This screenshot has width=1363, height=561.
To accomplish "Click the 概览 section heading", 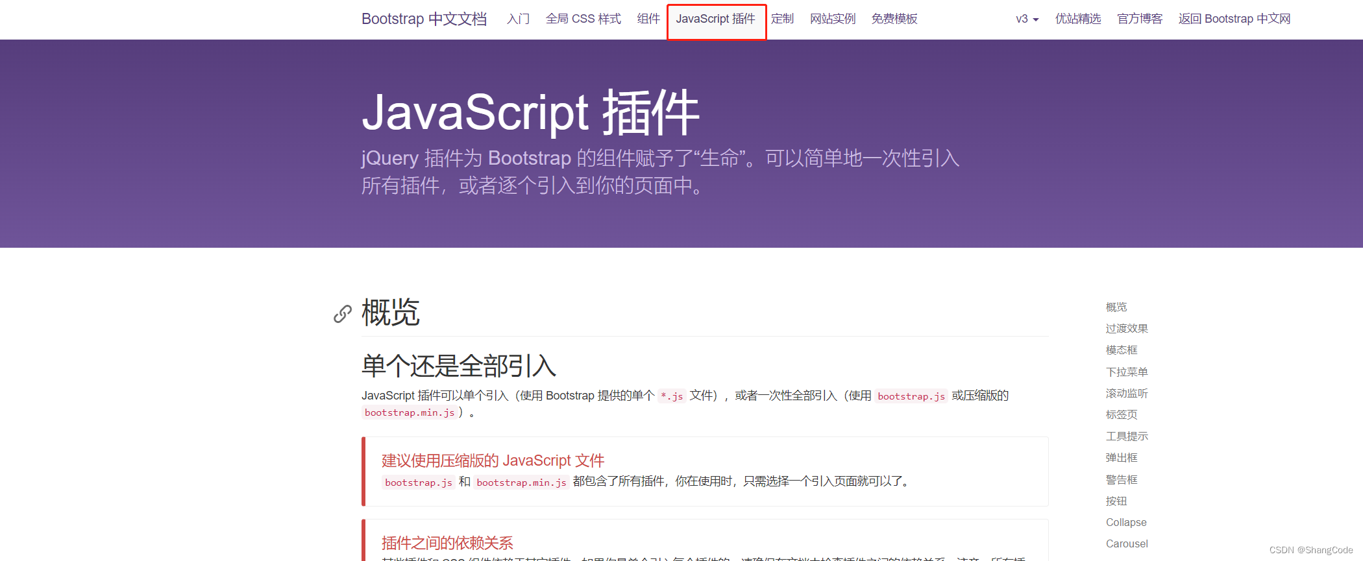I will pyautogui.click(x=391, y=313).
